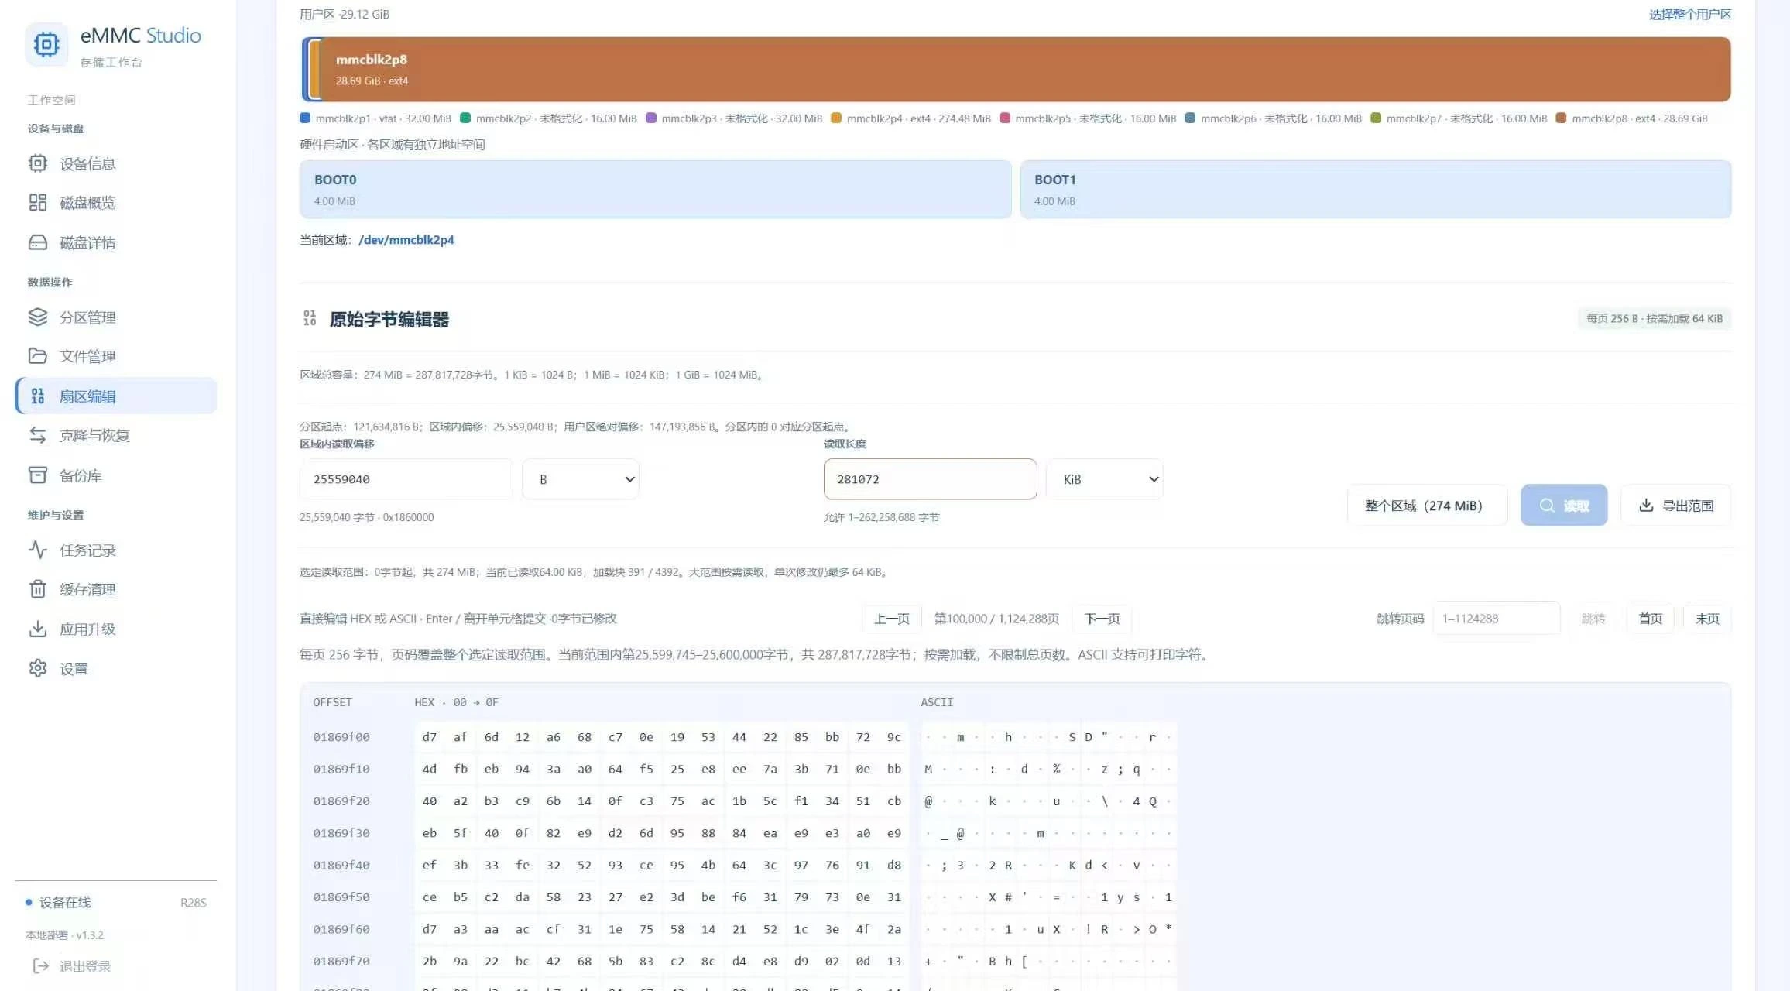Click the download icon on 导出范围
1790x991 pixels.
click(1646, 505)
